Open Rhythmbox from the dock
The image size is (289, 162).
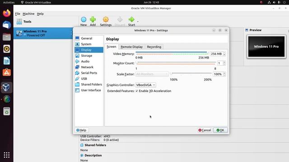coord(7,49)
